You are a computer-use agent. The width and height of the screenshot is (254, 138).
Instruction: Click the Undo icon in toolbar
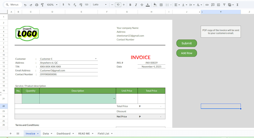[x=25, y=5]
